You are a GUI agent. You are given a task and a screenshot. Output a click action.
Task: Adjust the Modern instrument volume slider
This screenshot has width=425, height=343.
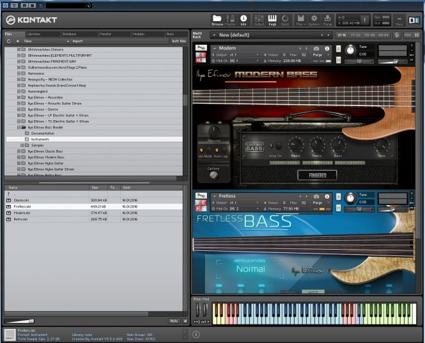click(x=392, y=62)
